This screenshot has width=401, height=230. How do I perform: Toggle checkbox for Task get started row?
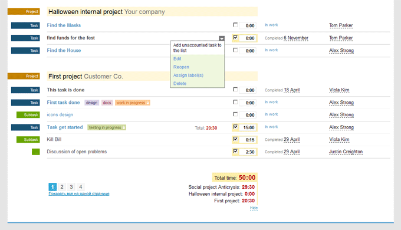point(235,127)
